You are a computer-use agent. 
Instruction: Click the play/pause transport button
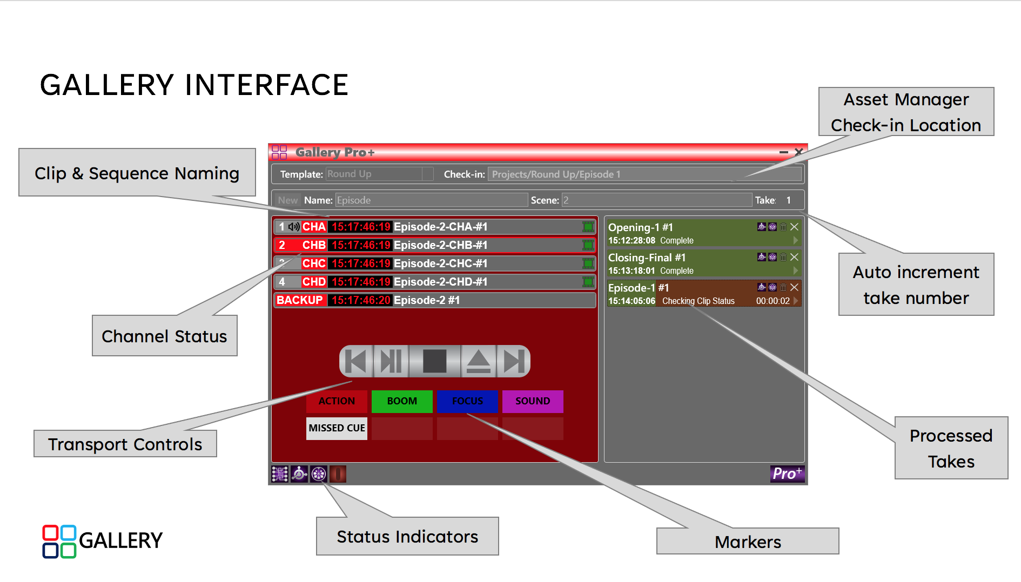391,361
